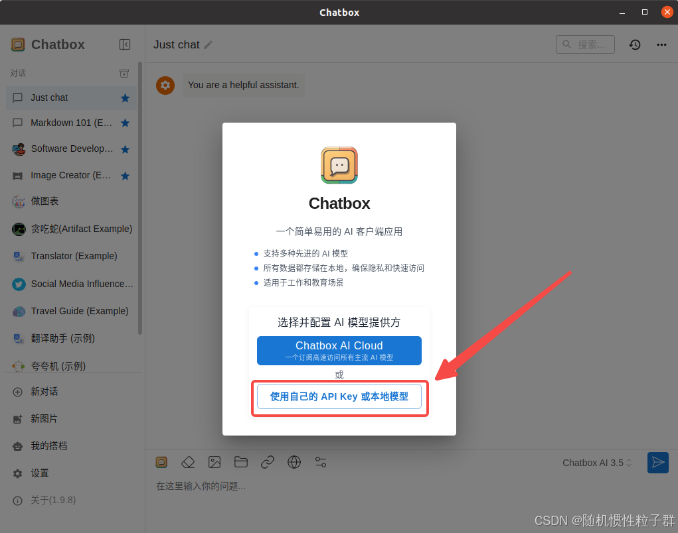Open the three-dot more options menu
This screenshot has height=533, width=678.
coord(661,44)
